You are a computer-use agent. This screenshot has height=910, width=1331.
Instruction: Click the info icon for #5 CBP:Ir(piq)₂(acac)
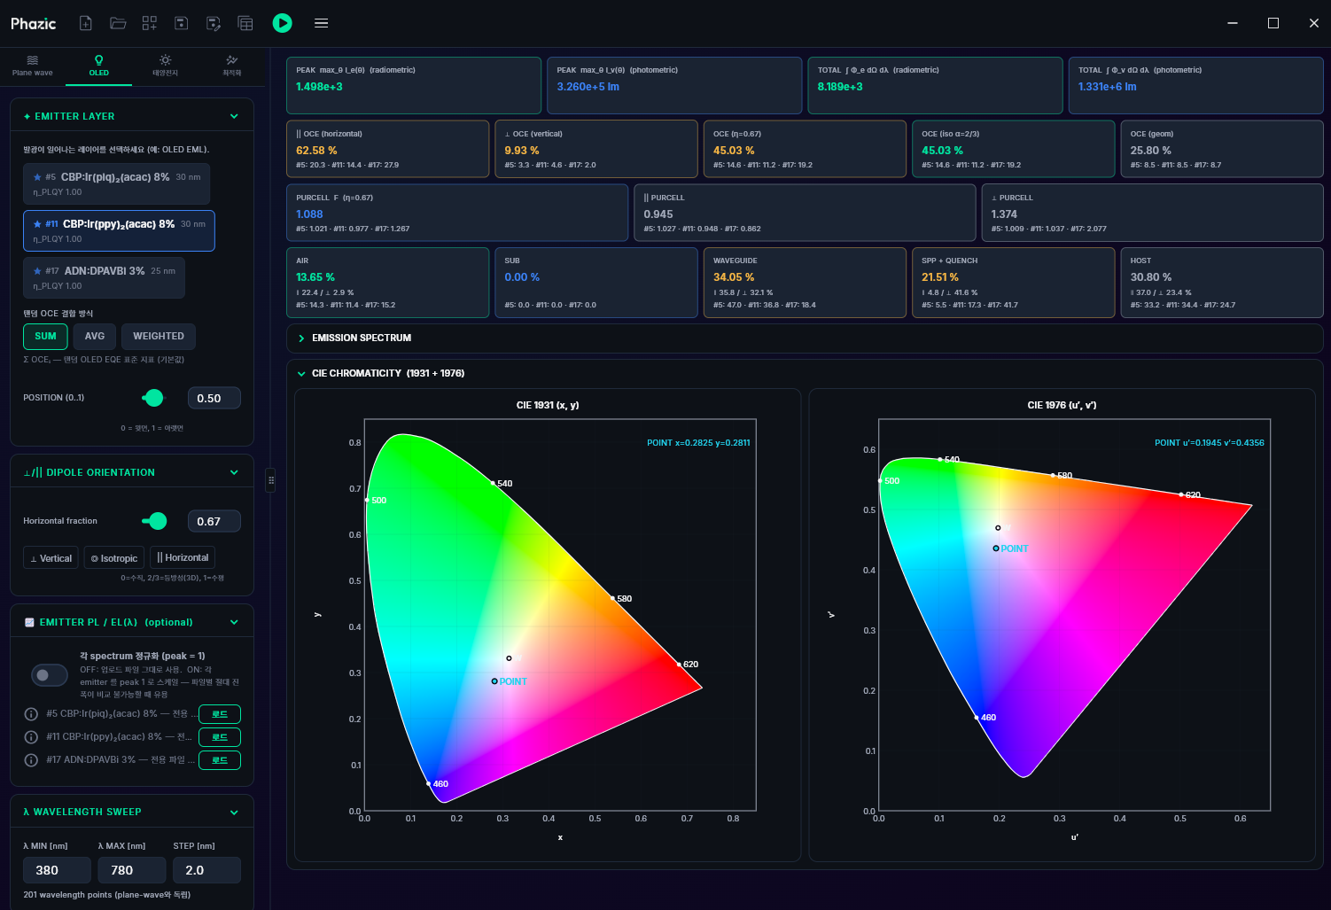pyautogui.click(x=31, y=714)
